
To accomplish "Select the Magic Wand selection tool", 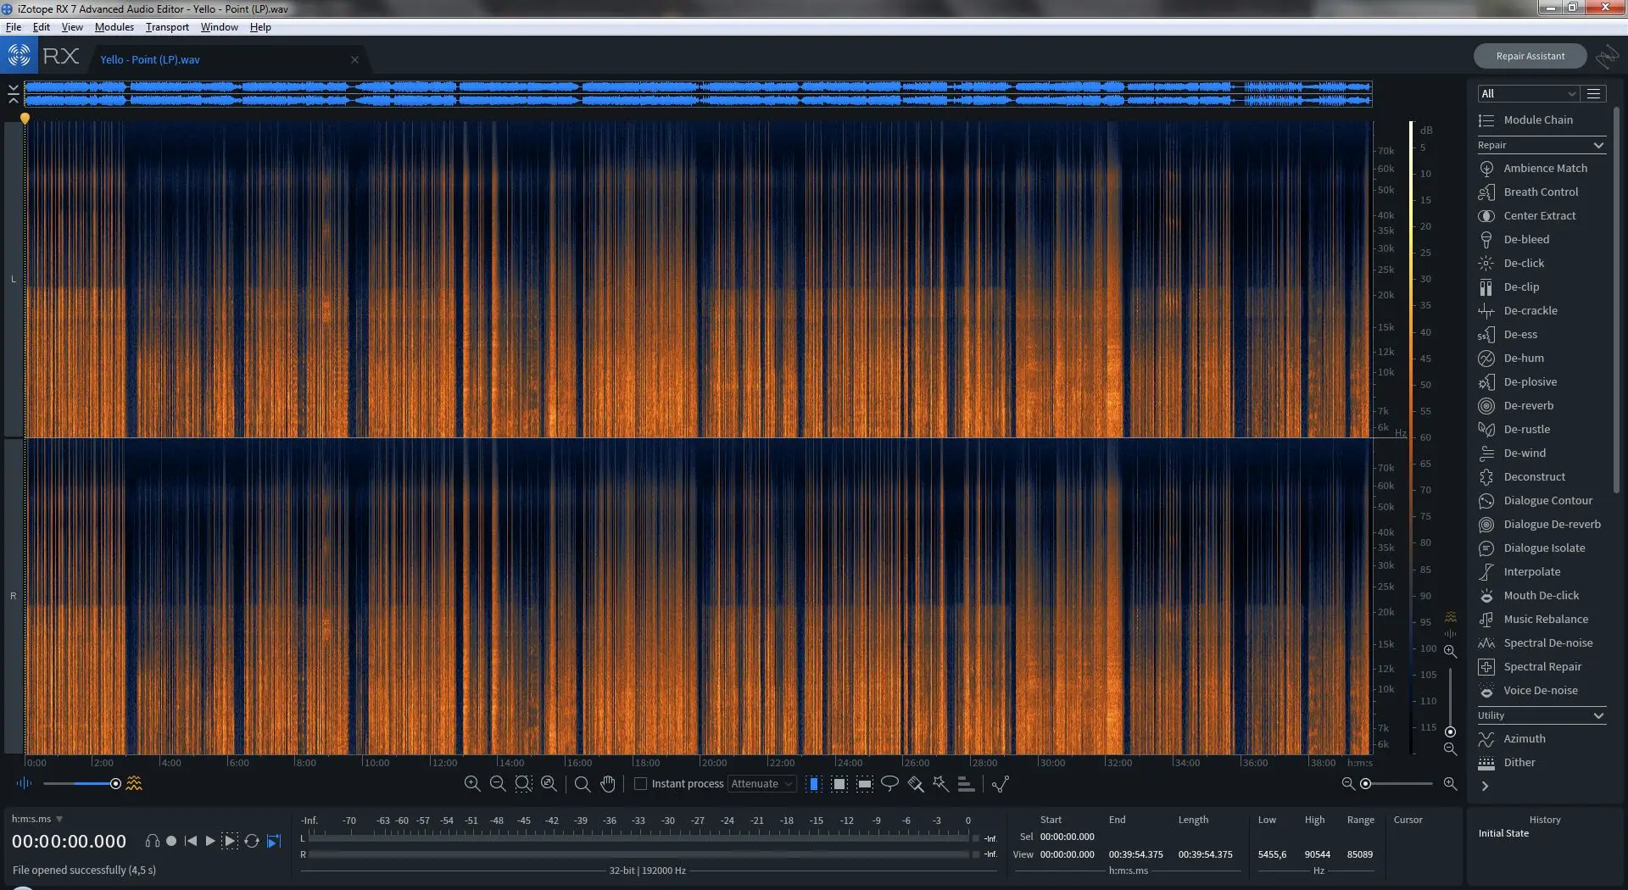I will click(x=940, y=783).
